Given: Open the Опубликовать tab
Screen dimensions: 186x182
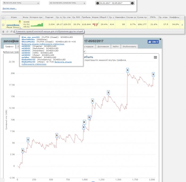Looking at the screenshot, I should (x=129, y=47).
